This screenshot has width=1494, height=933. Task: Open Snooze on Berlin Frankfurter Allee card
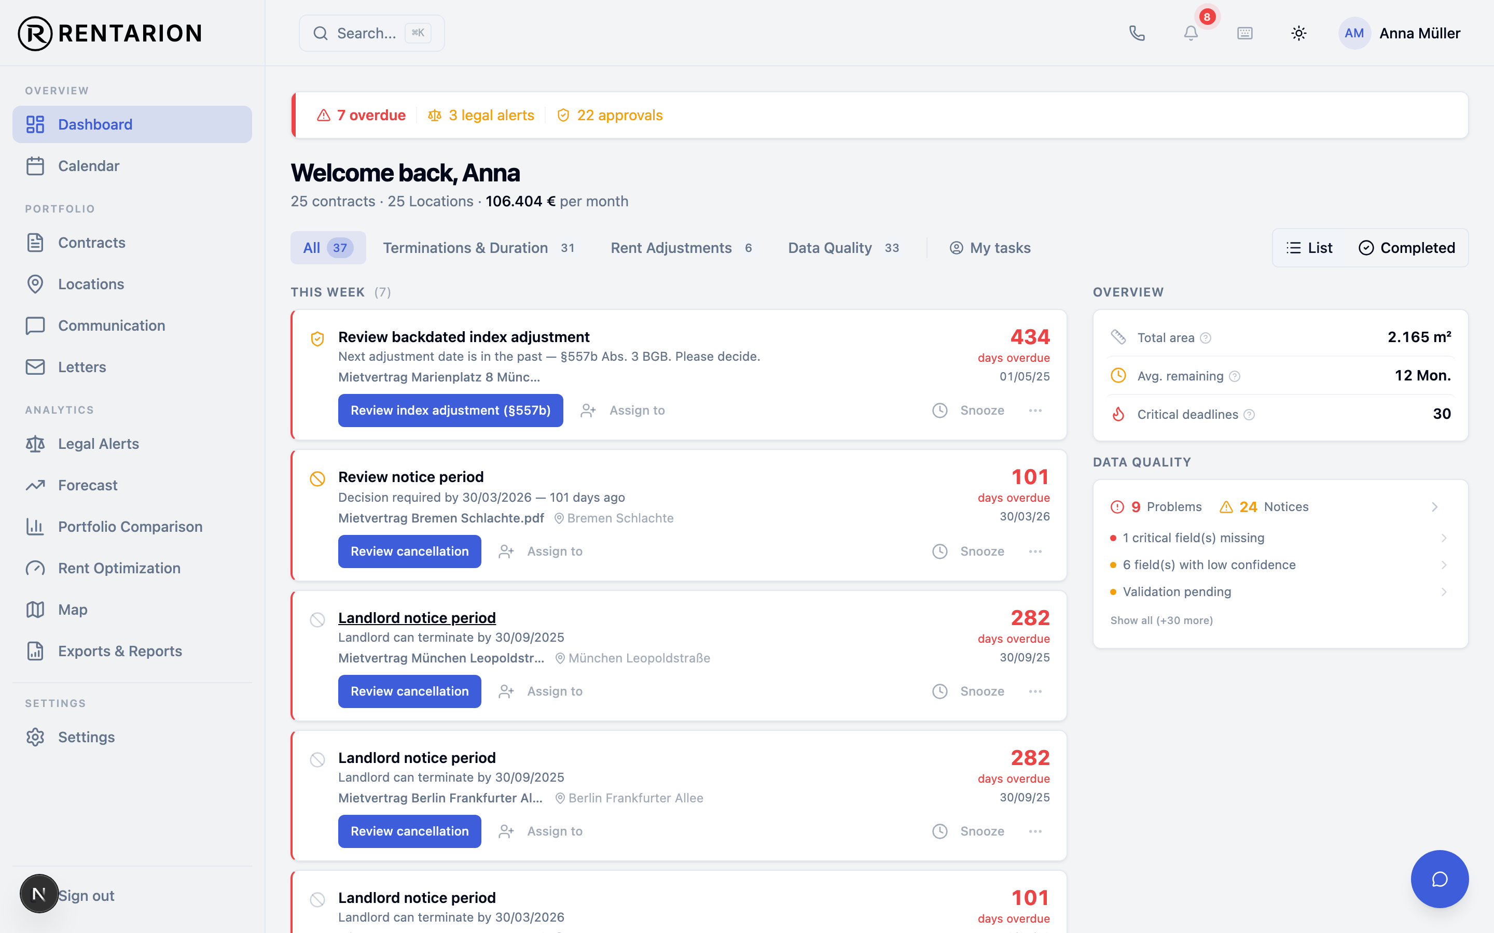[968, 831]
